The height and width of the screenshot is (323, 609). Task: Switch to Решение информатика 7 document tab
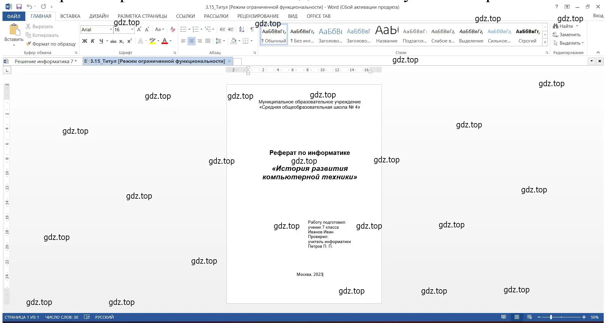42,61
